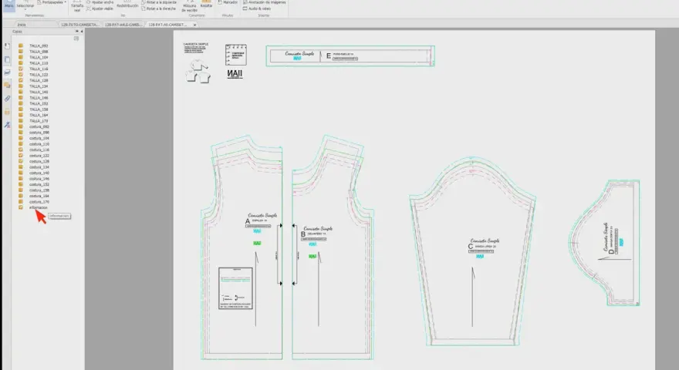Screen dimensions: 679x370
Task: Open the 128-PAT-A4LE-CAMIS document tab
Action: [x=123, y=25]
